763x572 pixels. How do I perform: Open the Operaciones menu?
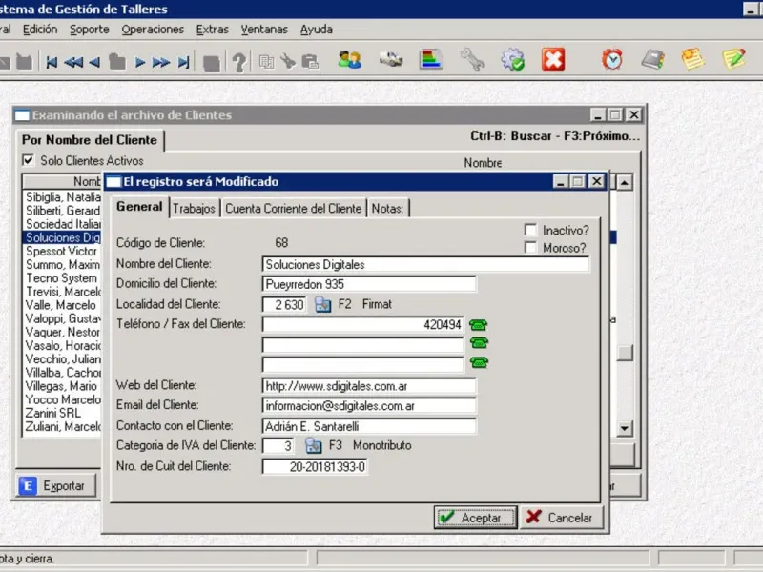click(153, 30)
